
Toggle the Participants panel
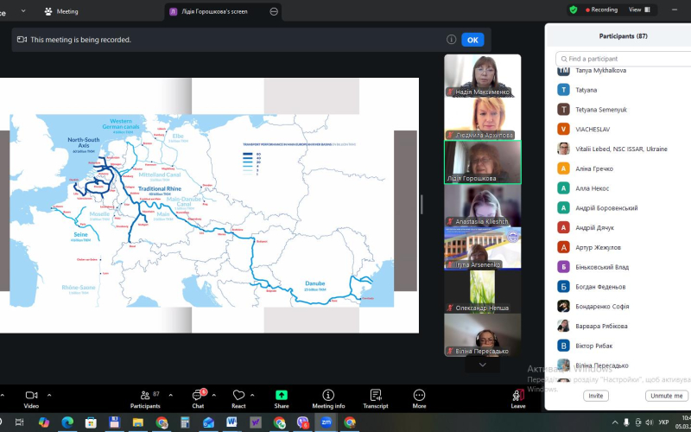click(144, 396)
